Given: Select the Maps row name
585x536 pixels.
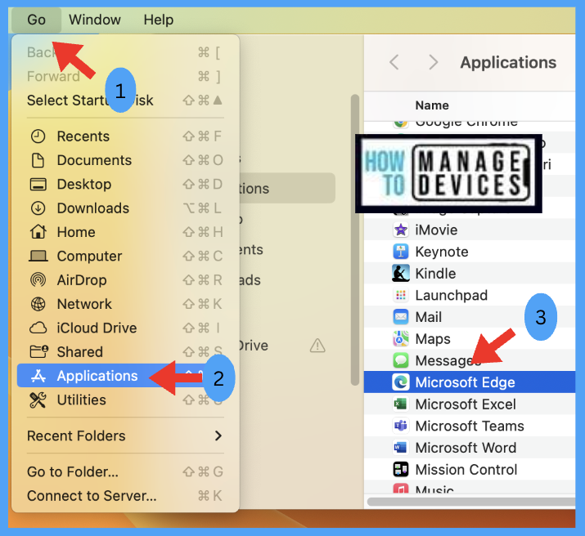Looking at the screenshot, I should 433,339.
